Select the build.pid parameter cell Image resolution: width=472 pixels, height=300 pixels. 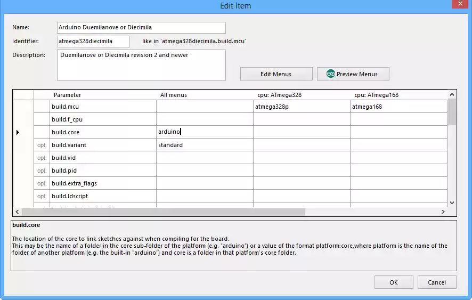103,171
